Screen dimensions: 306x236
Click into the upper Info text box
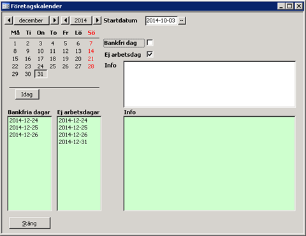210,84
